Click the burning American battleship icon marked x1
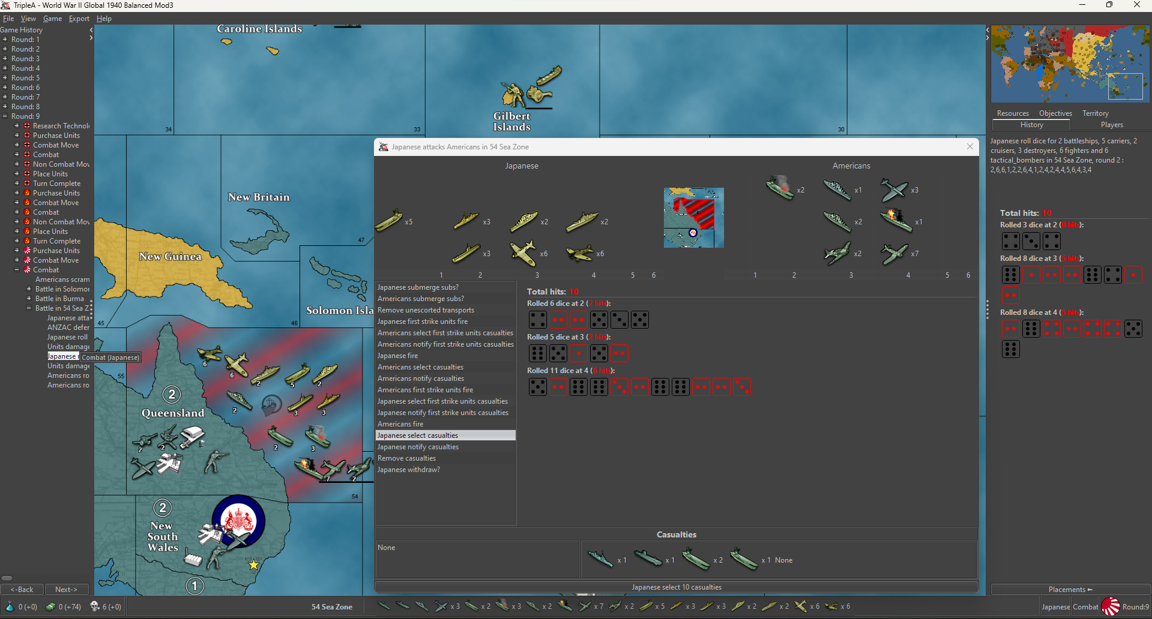The image size is (1152, 619). tap(896, 220)
